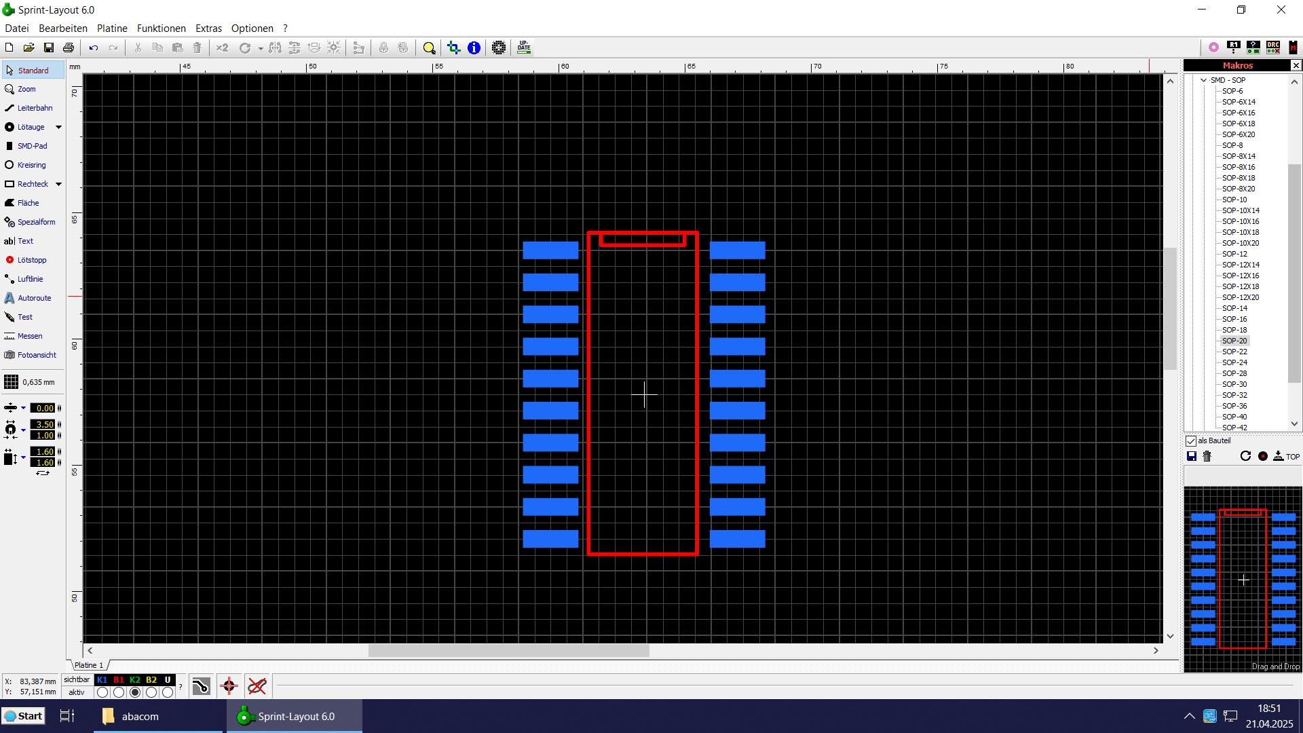Open the Datei menu
This screenshot has height=733, width=1303.
[x=17, y=29]
